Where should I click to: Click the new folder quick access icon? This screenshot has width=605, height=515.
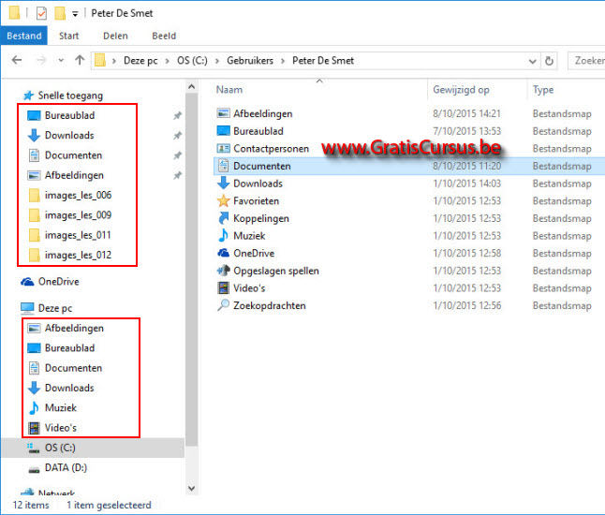(60, 13)
